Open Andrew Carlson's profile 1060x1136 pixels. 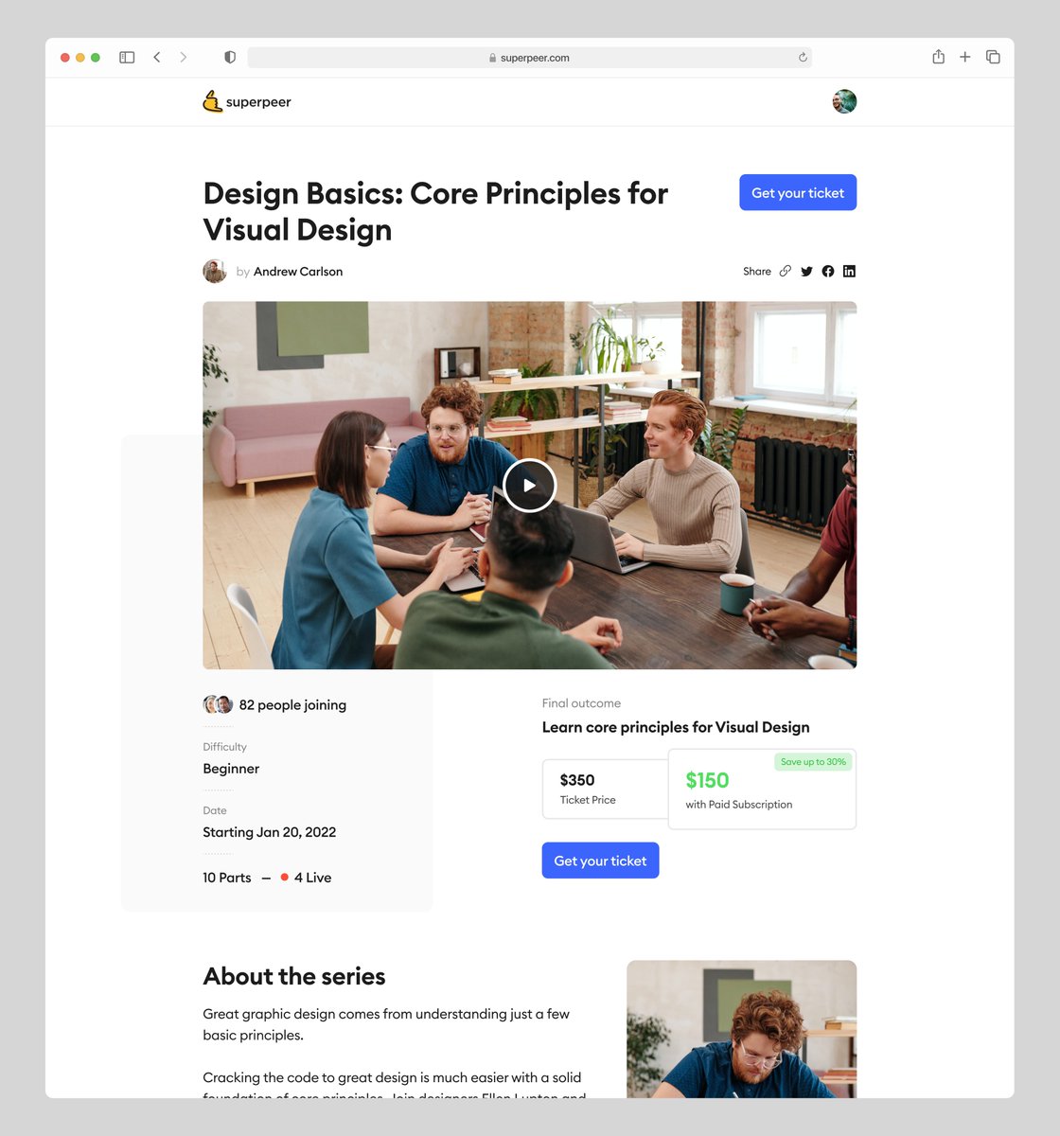tap(297, 271)
